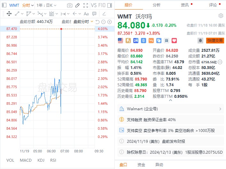This screenshot has height=169, width=226.
Task: Select the polygon shape drawing tool
Action: [x=28, y=14]
